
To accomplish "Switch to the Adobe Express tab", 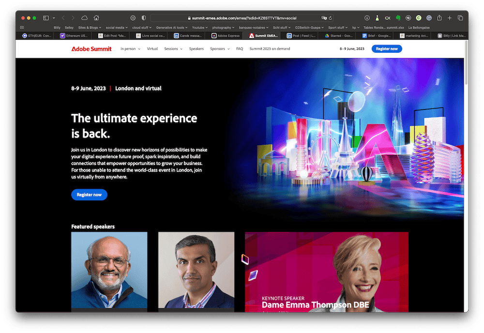I will tap(226, 36).
